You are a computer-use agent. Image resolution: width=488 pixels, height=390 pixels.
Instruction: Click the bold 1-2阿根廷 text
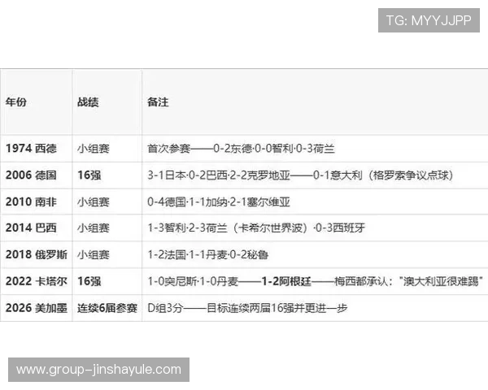coord(286,281)
